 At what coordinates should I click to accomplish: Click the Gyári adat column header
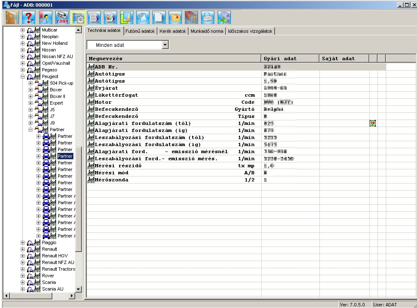[x=280, y=59]
